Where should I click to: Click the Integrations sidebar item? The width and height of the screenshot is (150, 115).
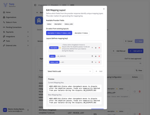tap(10, 37)
